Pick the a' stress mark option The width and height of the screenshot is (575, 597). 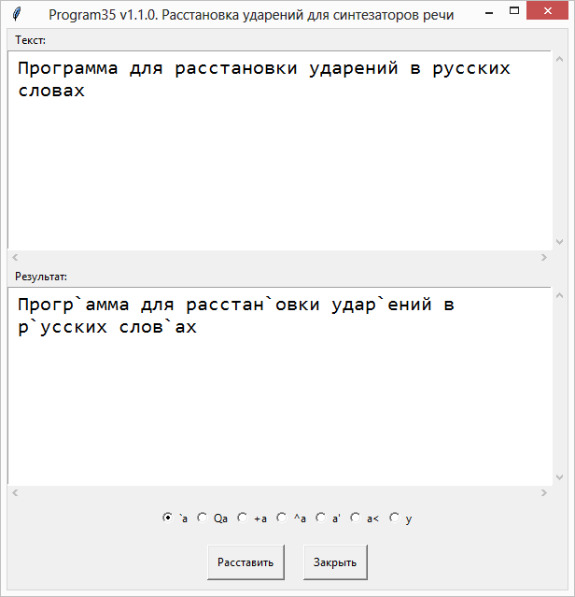(321, 518)
